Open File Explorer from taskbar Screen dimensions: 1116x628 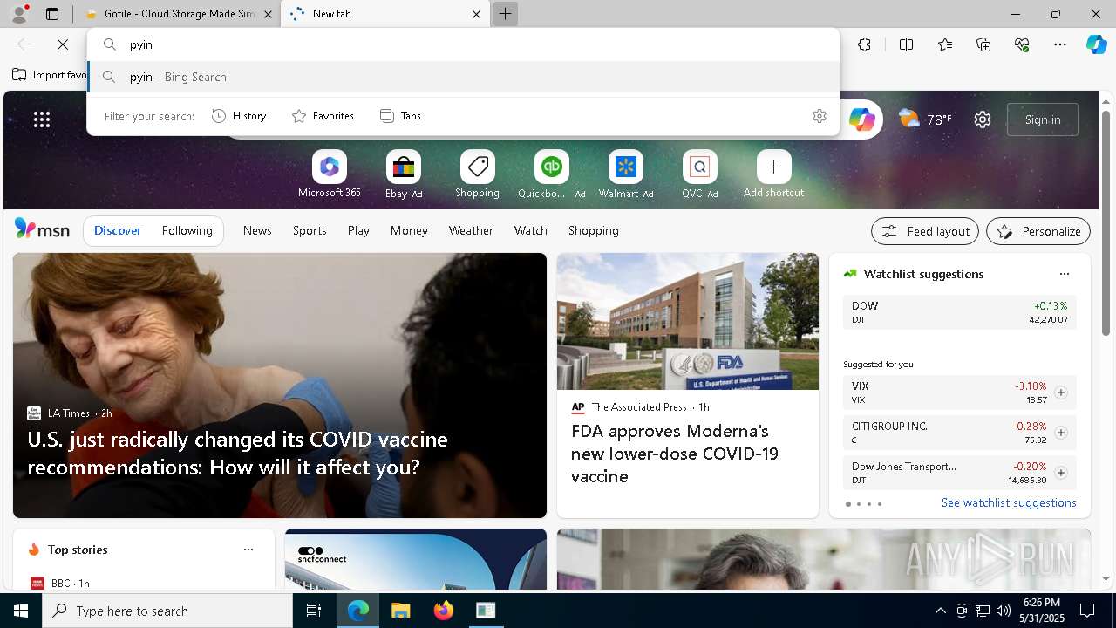coord(400,611)
